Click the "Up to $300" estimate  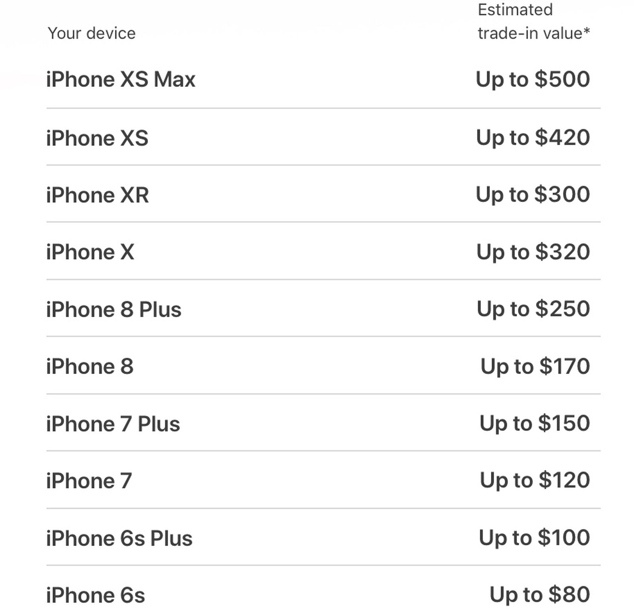point(533,195)
